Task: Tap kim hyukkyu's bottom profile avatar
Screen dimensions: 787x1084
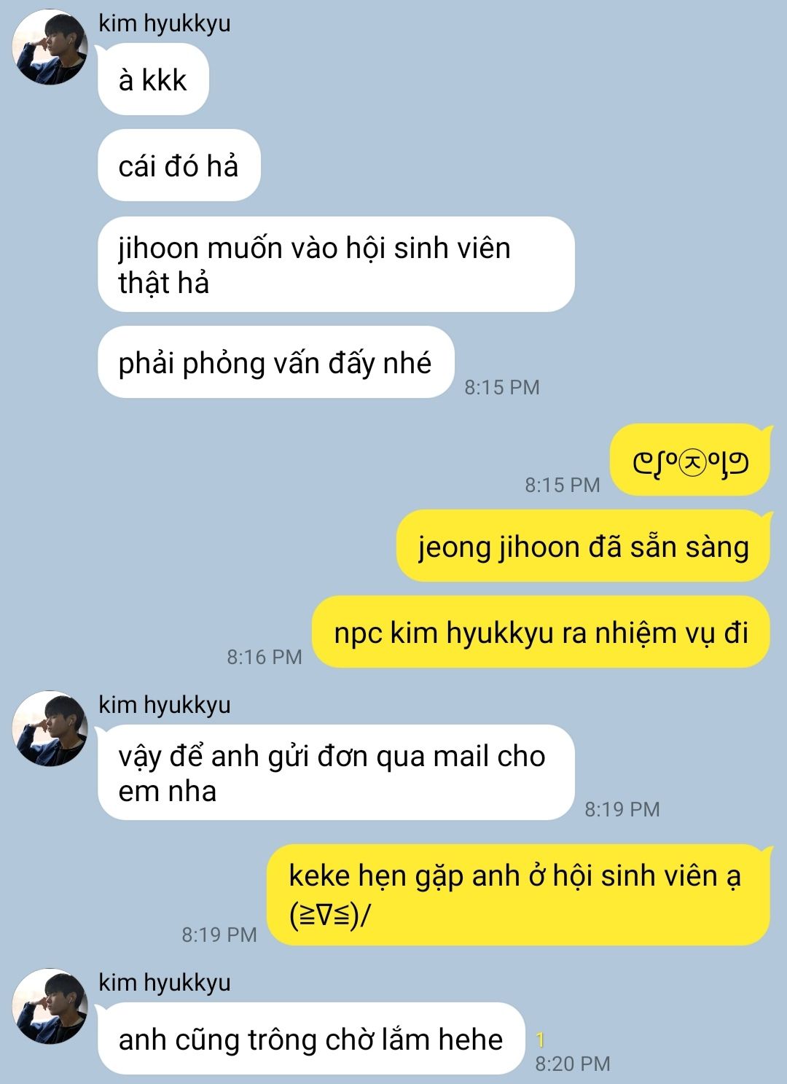Action: coord(50,1006)
